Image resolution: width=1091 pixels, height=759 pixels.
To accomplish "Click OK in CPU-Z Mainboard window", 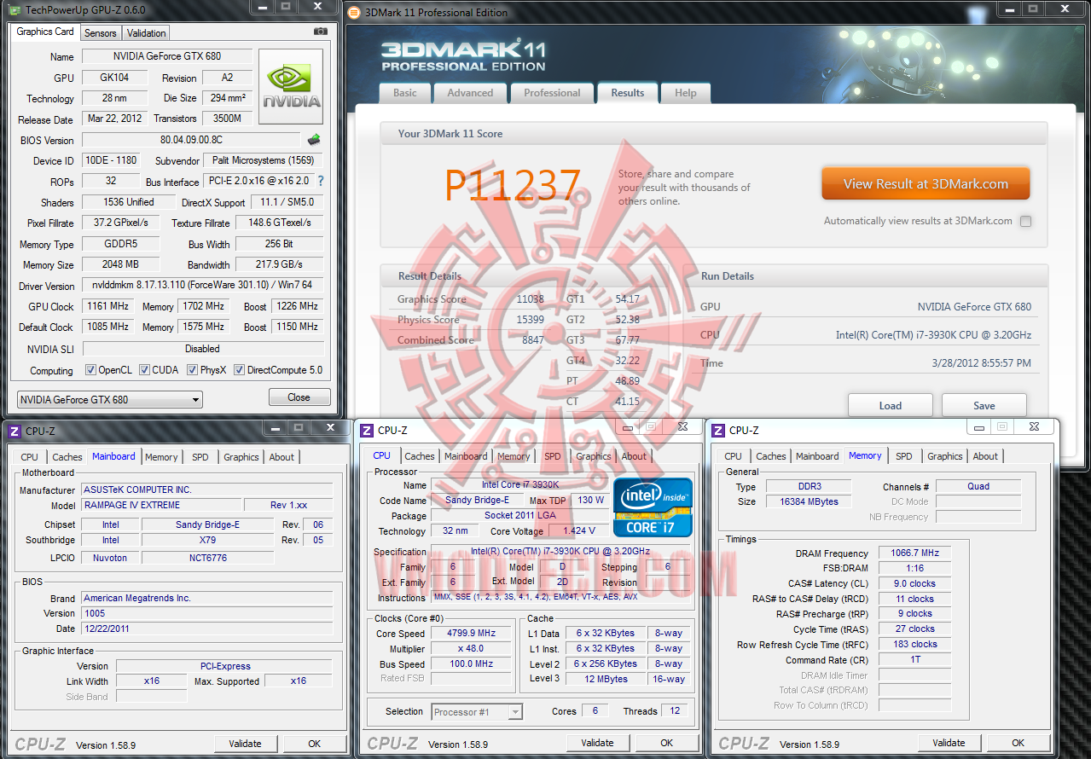I will click(314, 744).
